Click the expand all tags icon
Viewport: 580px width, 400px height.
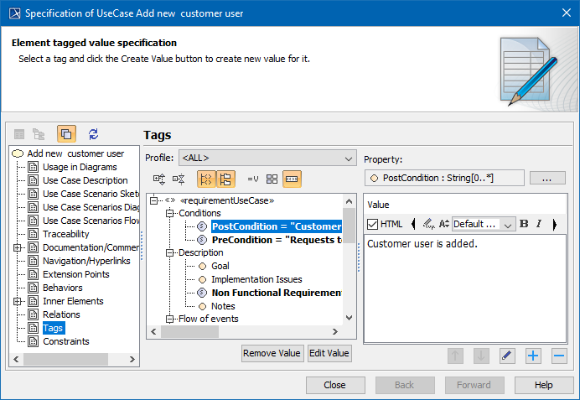tap(159, 179)
